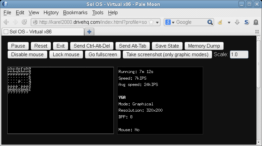Open a new tab with the plus button
Viewport: 262px width, 146px height.
pyautogui.click(x=89, y=32)
